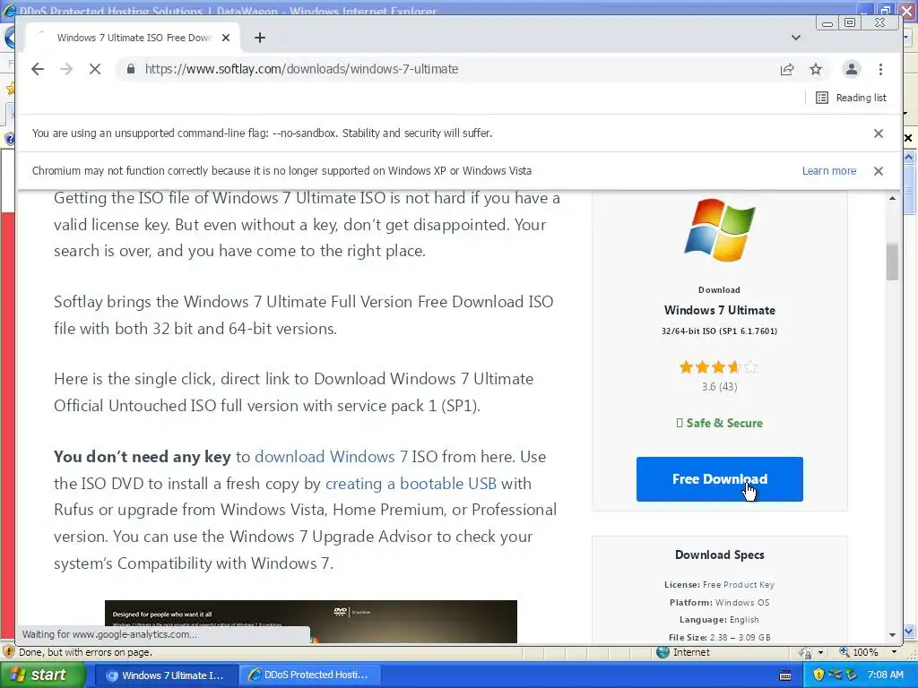Close the Windows 7 Ultimate ISO tab

click(x=226, y=38)
